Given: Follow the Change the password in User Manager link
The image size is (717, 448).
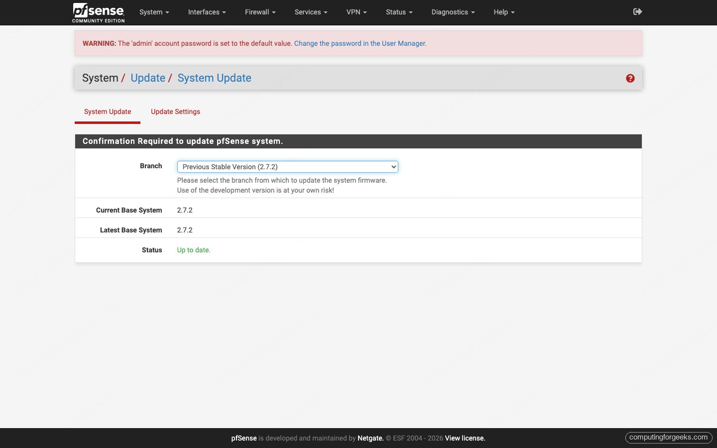Looking at the screenshot, I should click(360, 43).
